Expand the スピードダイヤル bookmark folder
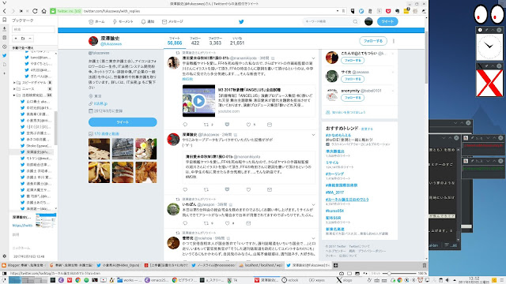Screen dimensions: 506x284 [x=14, y=83]
